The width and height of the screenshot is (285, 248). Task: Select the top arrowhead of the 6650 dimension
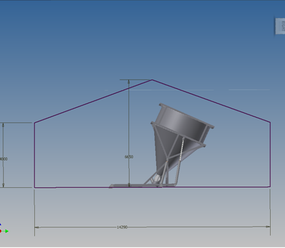pos(129,82)
